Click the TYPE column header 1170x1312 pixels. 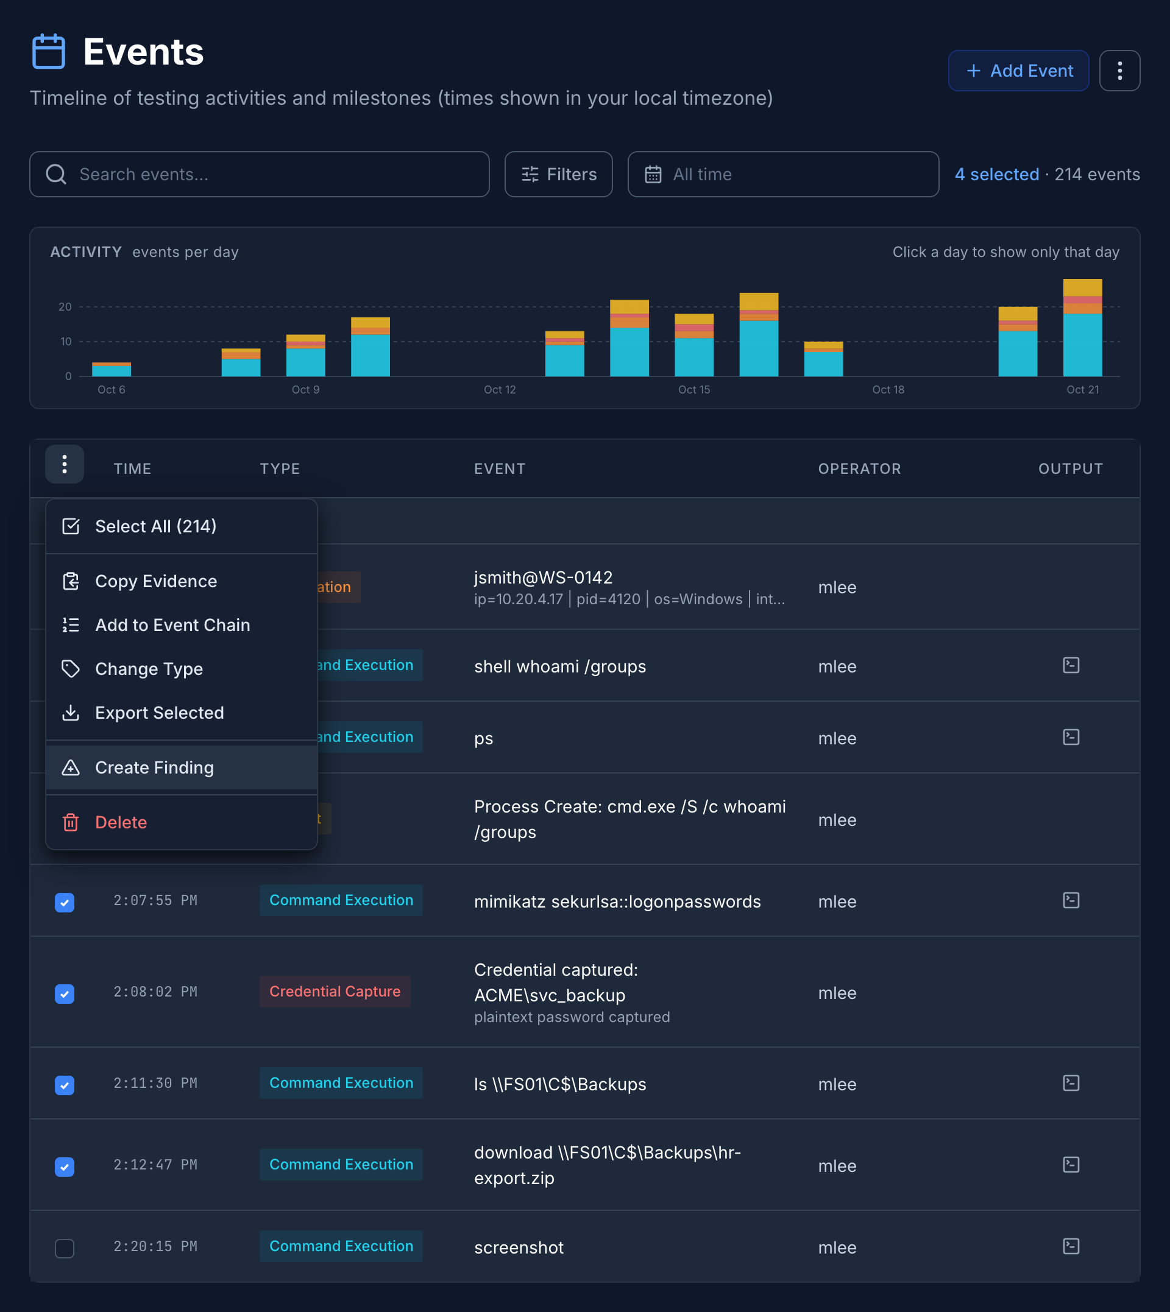point(280,468)
